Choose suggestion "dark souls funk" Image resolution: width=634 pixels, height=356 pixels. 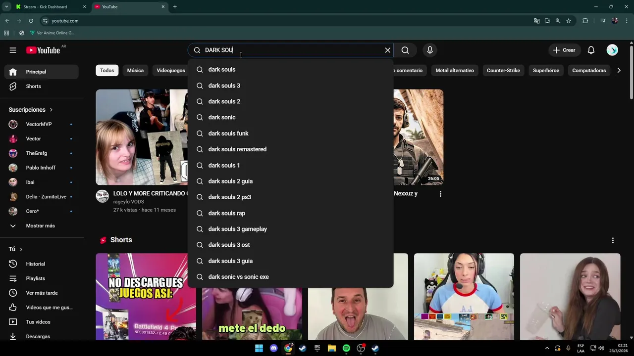290,133
